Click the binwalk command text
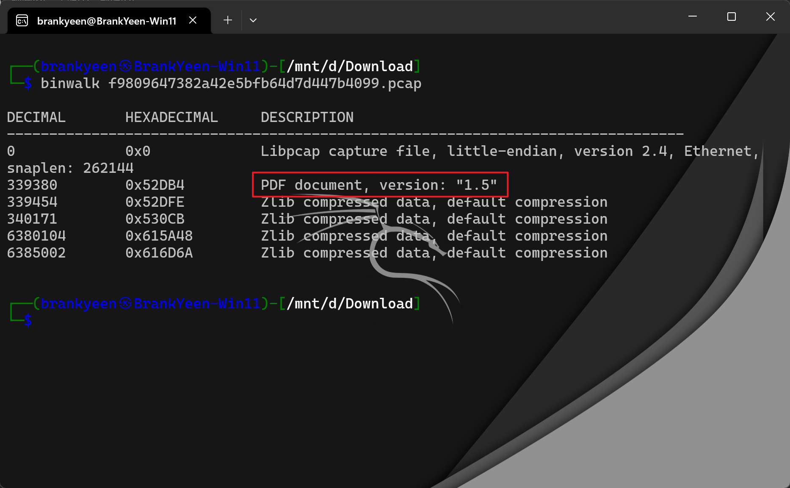 pos(231,83)
